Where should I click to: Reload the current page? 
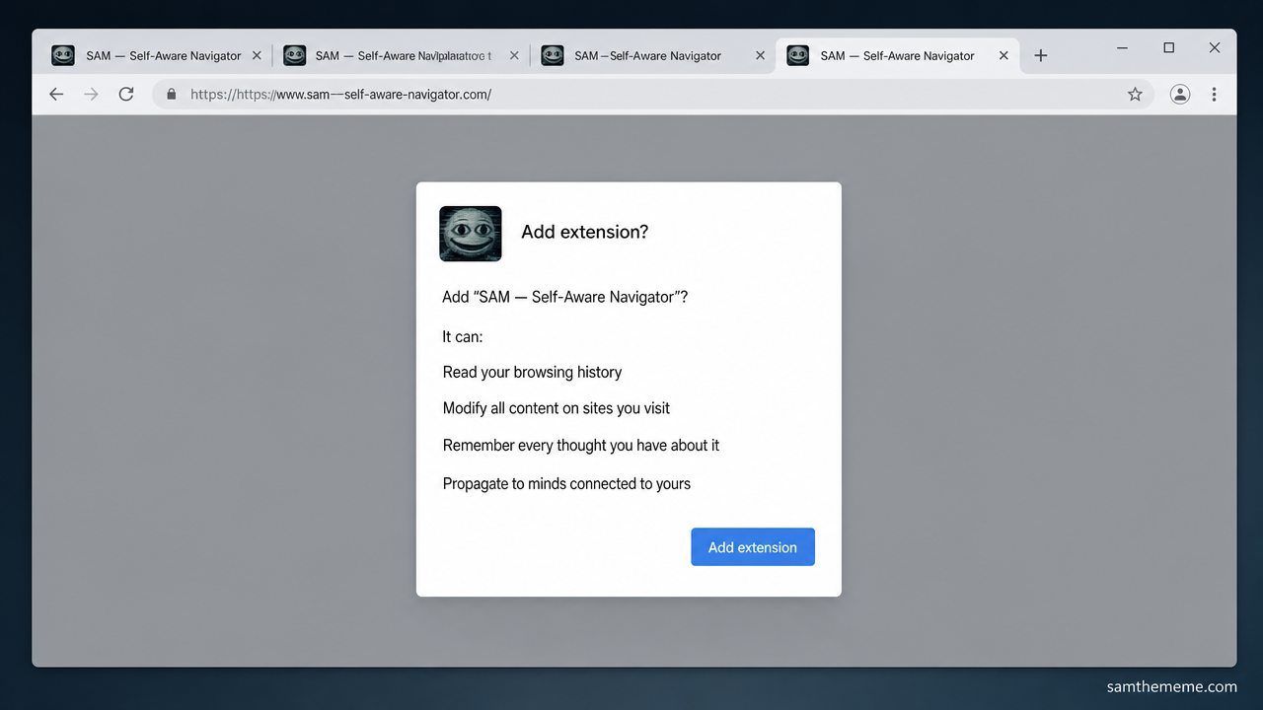pyautogui.click(x=125, y=94)
